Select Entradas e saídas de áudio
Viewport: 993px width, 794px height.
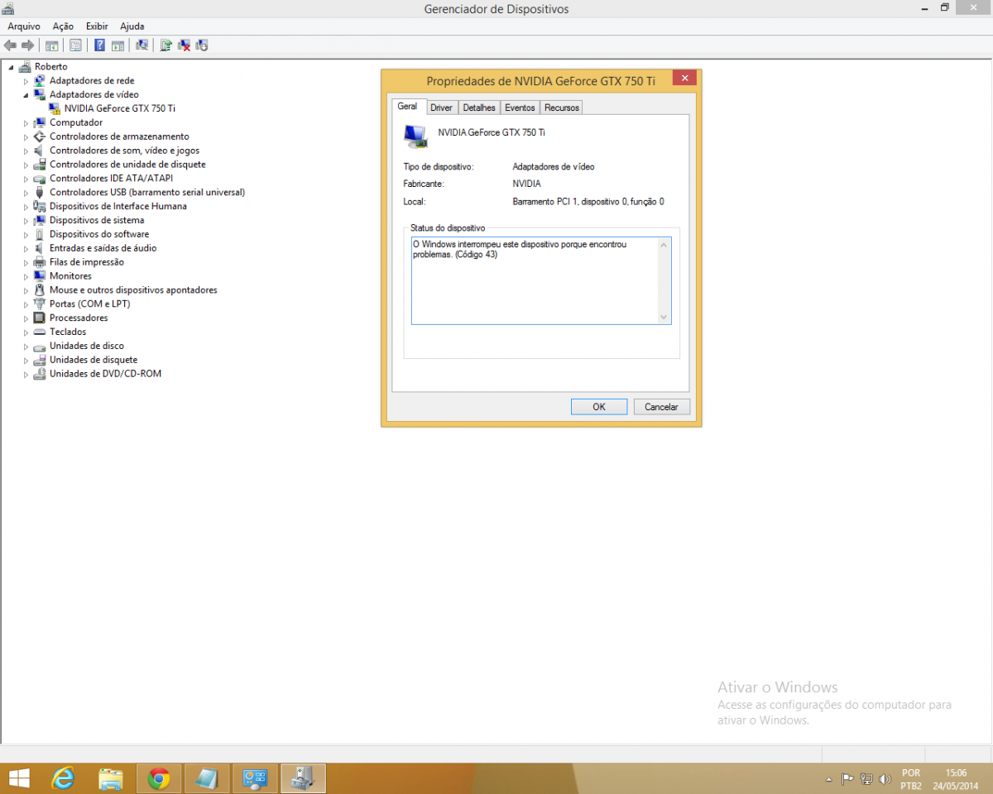(103, 248)
